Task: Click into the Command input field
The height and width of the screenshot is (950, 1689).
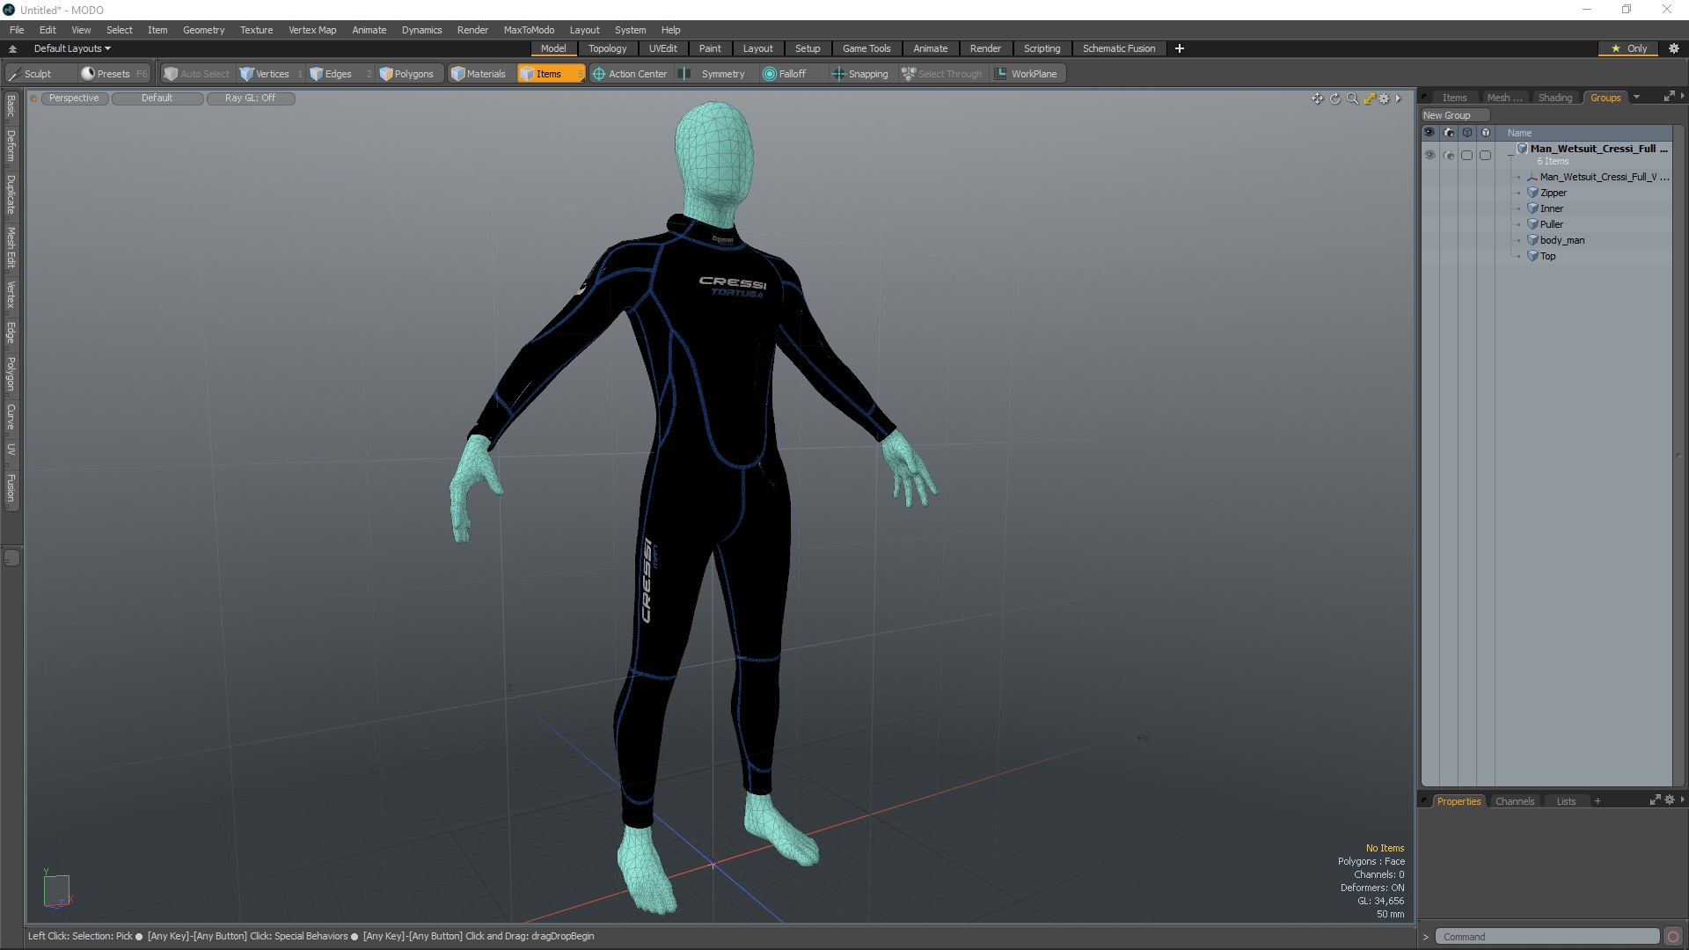Action: (x=1546, y=937)
